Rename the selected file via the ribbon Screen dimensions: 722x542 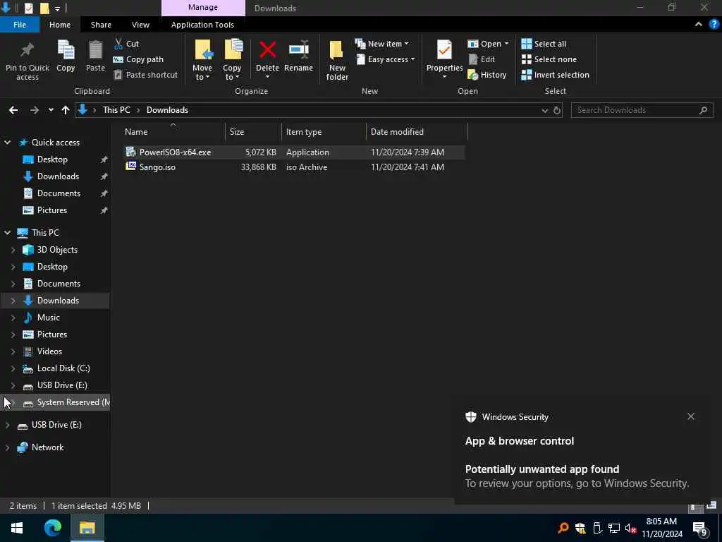point(298,56)
